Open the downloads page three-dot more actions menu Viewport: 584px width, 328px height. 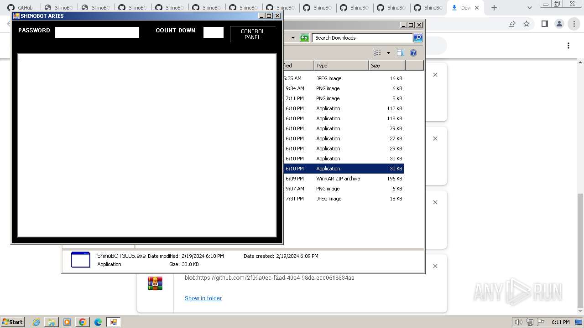tap(568, 46)
